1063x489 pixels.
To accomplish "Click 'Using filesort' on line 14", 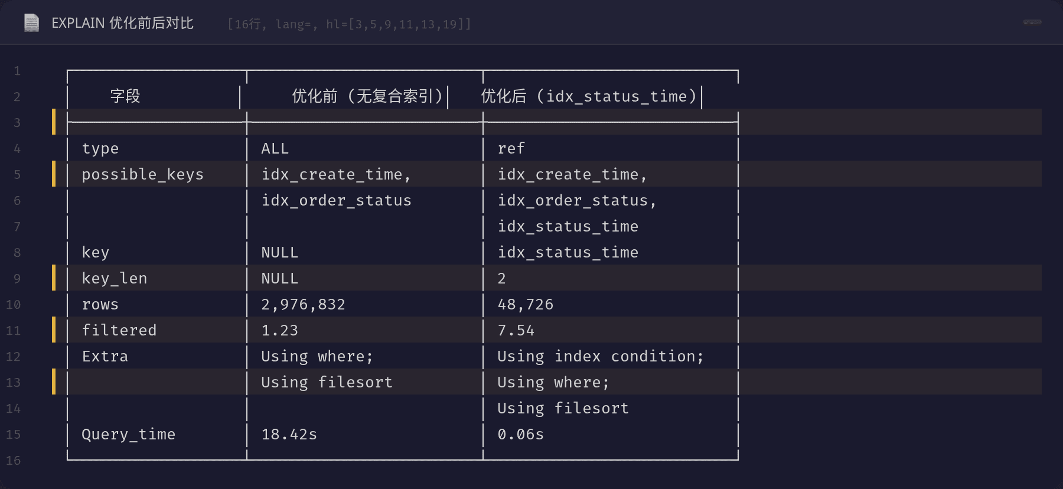I will tap(563, 409).
